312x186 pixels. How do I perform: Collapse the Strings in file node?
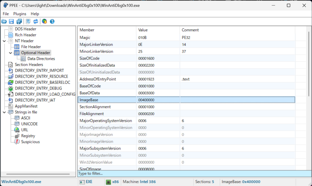[4, 112]
